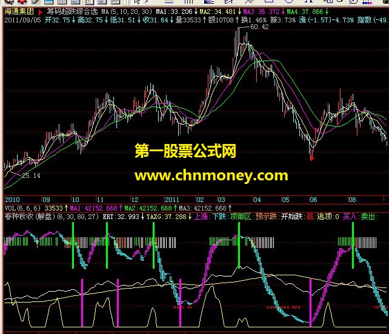389x334 pixels.
Task: Click the open price 开32.75
Action: click(x=58, y=20)
